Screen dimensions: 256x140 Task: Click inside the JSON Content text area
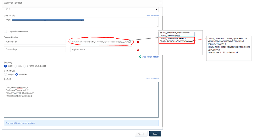pyautogui.click(x=81, y=100)
